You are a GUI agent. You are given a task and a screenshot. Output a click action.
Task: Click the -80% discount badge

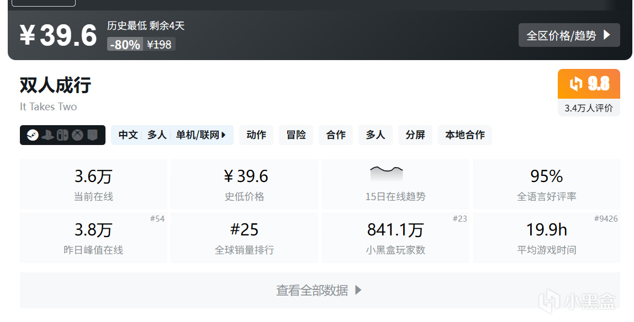125,44
